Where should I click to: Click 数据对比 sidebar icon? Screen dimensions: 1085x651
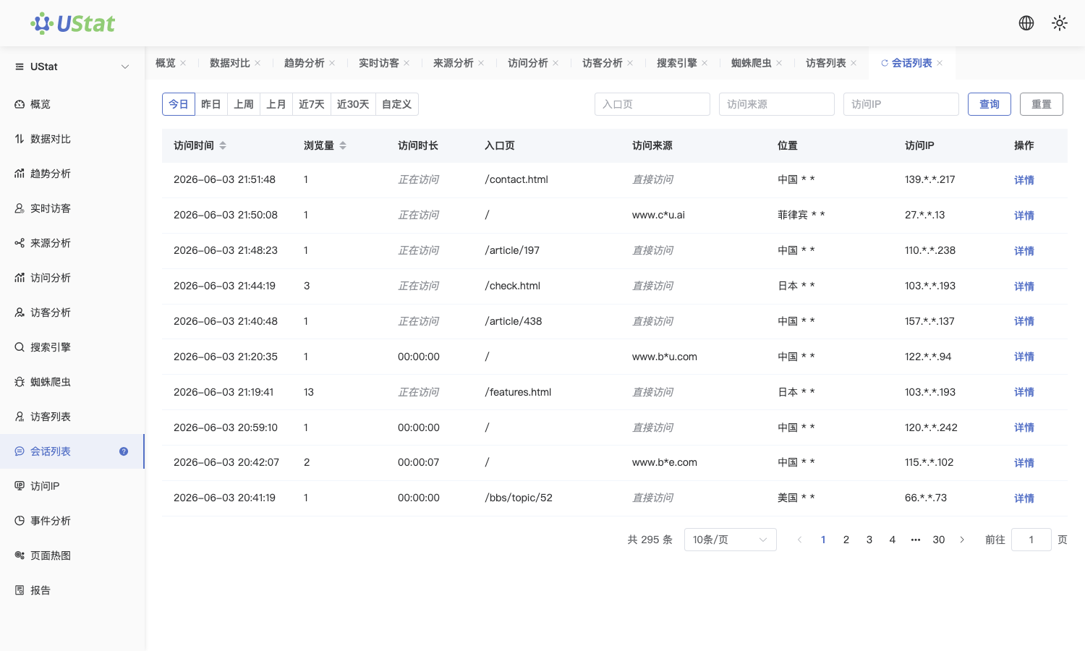(x=20, y=139)
